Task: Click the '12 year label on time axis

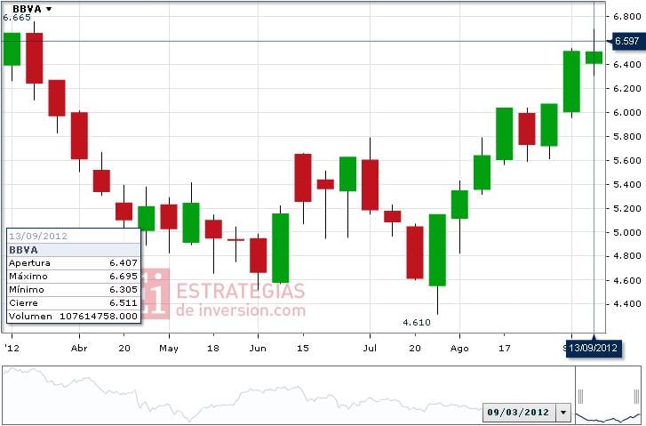Action: (12, 348)
